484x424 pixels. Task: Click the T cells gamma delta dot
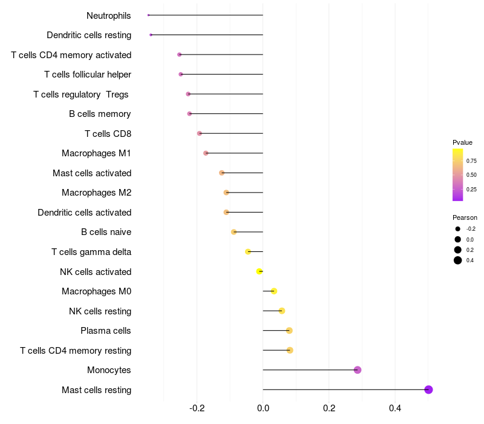(247, 252)
